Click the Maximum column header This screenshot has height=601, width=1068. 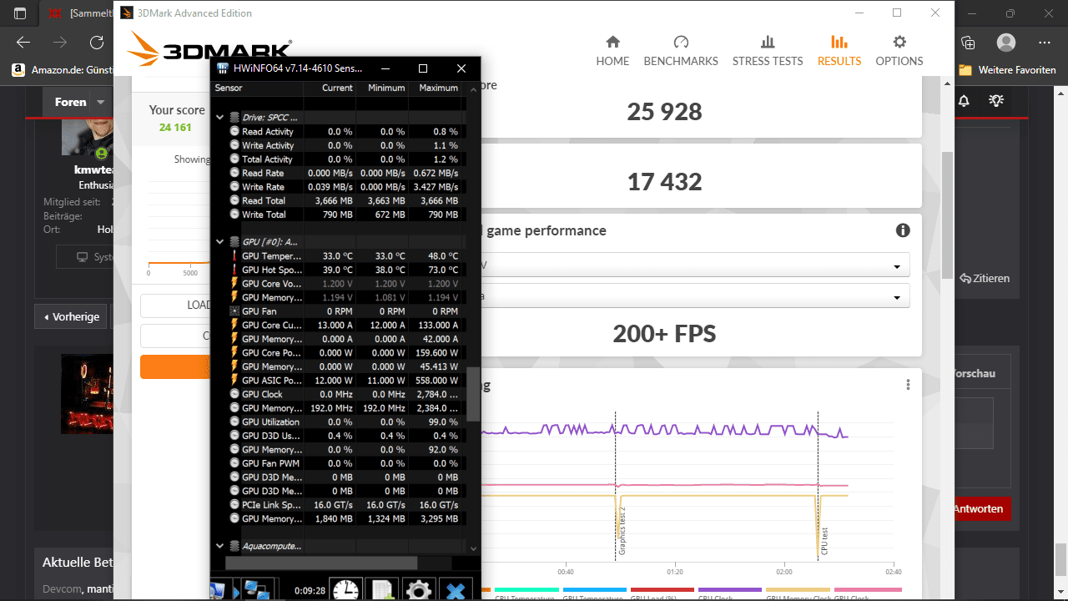coord(438,88)
